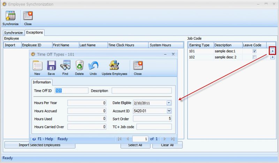Image resolution: width=279 pixels, height=163 pixels.
Task: Open the Account ID dropdown
Action: (x=169, y=111)
